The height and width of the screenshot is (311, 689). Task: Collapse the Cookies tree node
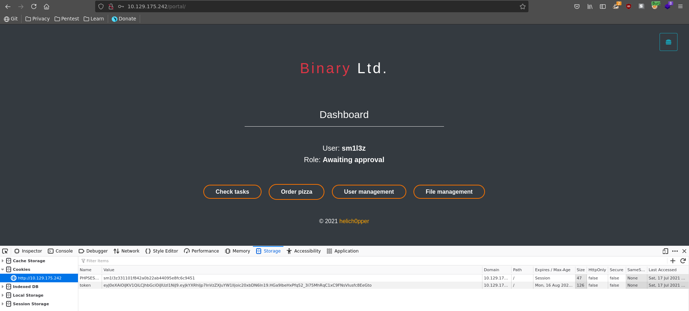coord(3,269)
